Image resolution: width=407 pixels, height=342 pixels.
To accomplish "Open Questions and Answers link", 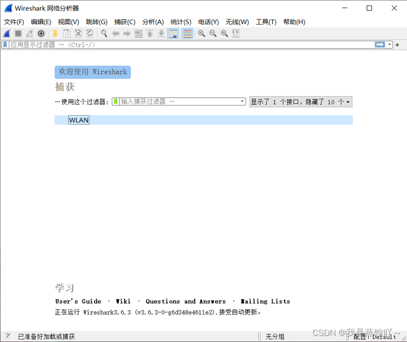I will pos(186,301).
